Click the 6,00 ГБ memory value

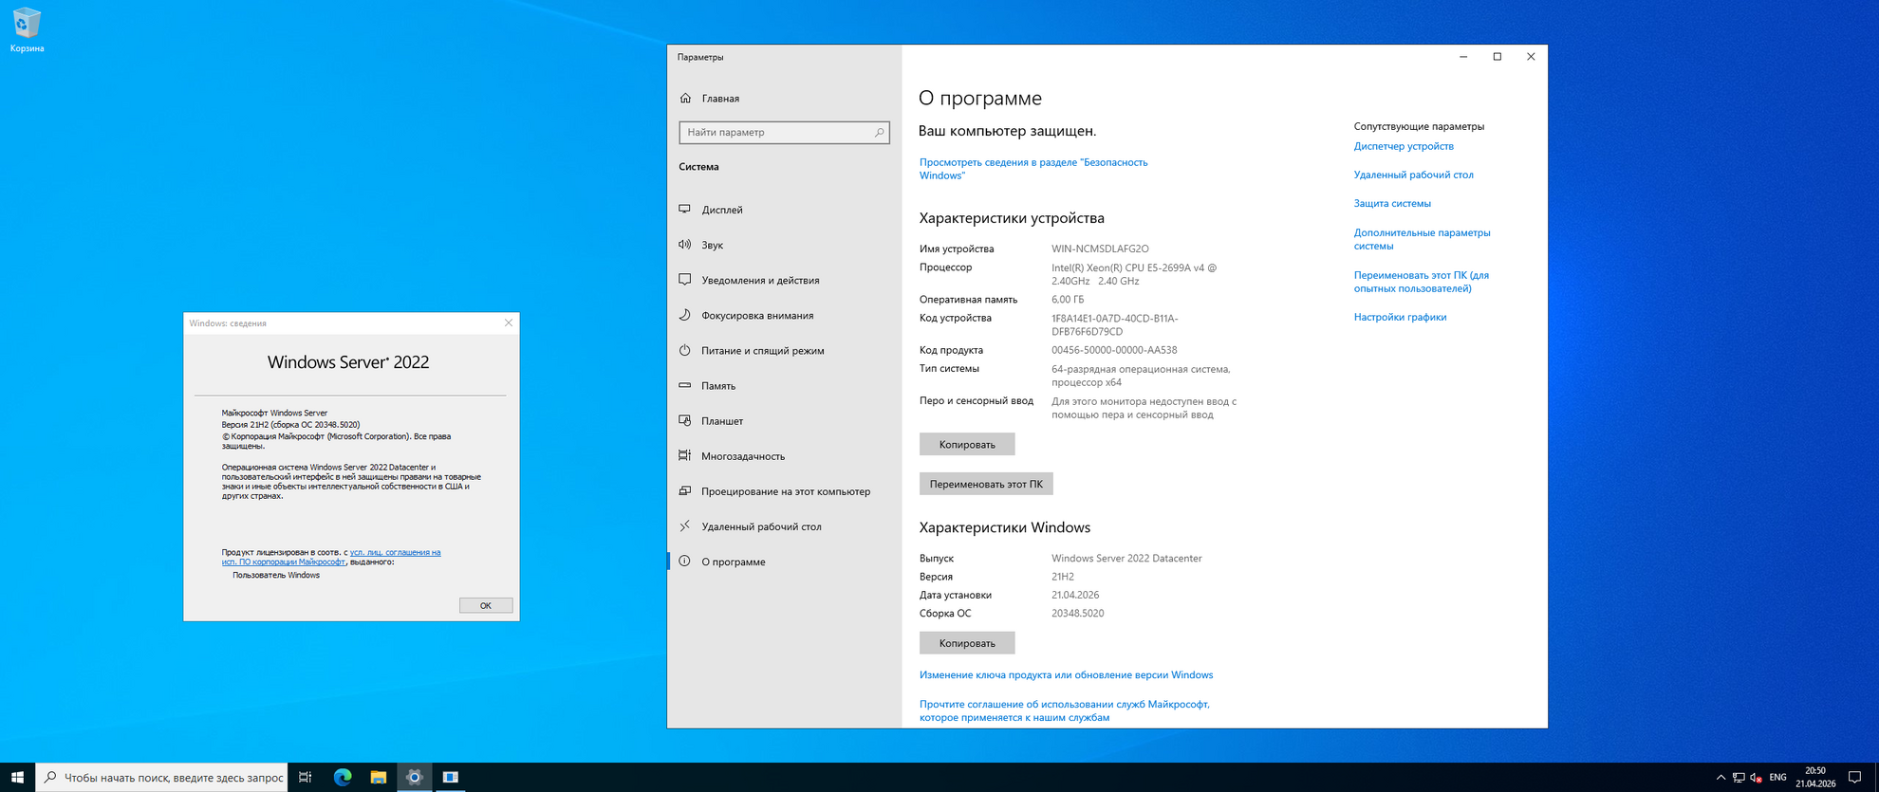(x=1068, y=300)
